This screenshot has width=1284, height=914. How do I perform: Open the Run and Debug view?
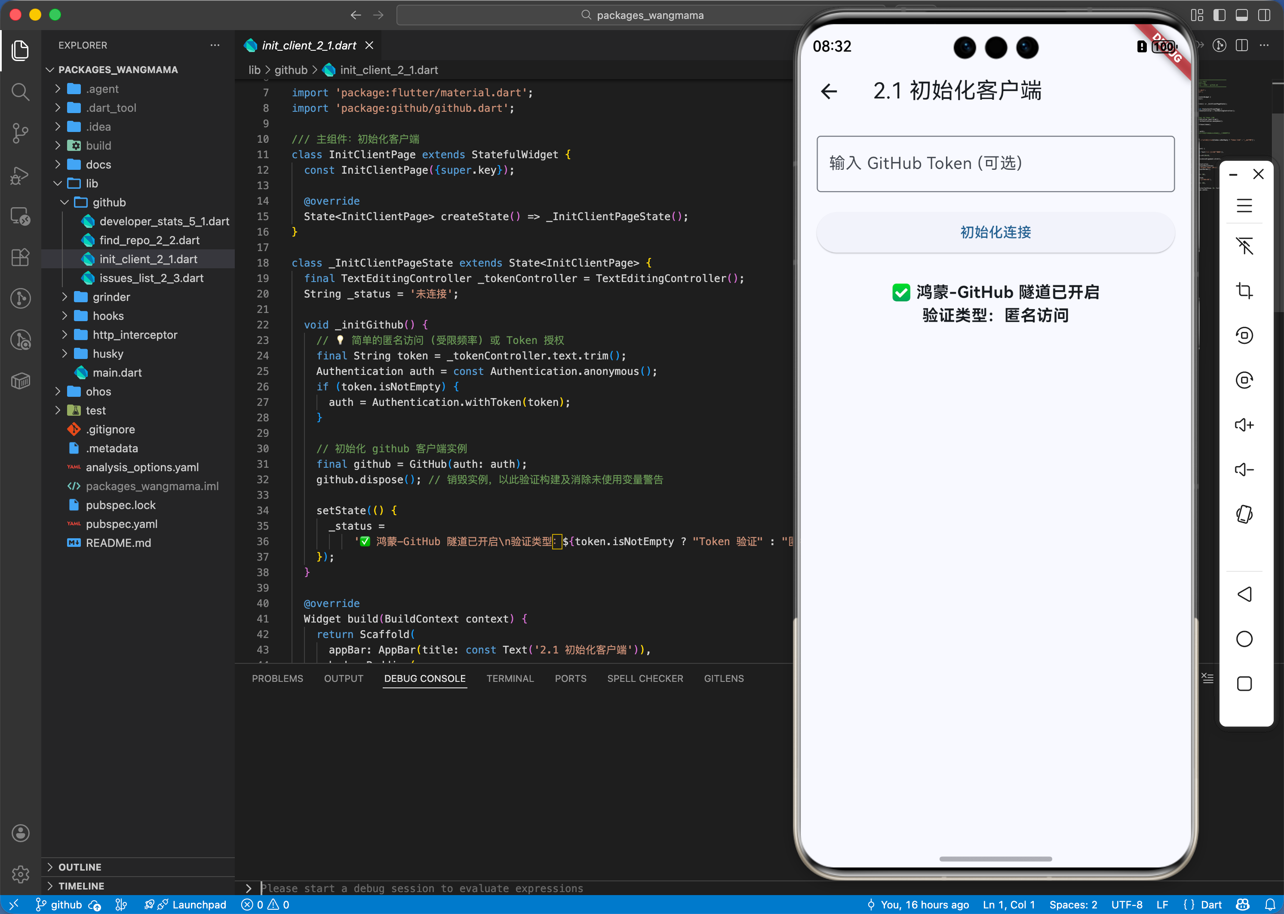click(20, 175)
